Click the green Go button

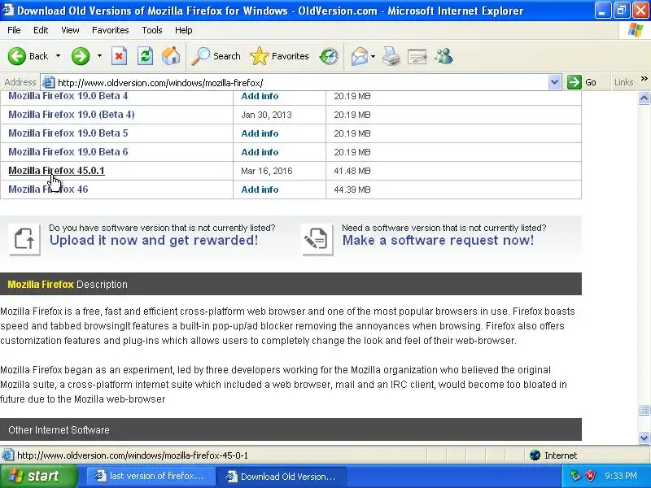click(x=582, y=82)
